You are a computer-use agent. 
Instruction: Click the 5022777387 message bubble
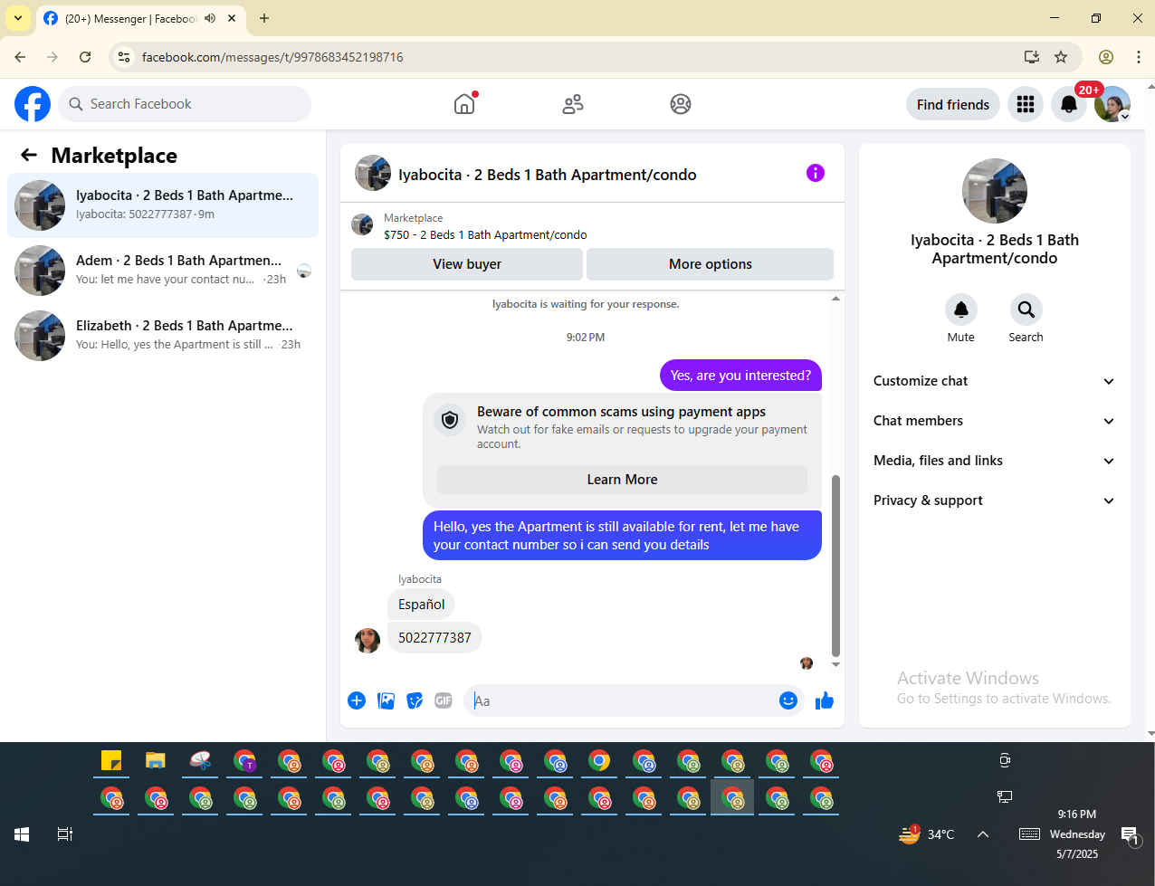[x=434, y=638]
